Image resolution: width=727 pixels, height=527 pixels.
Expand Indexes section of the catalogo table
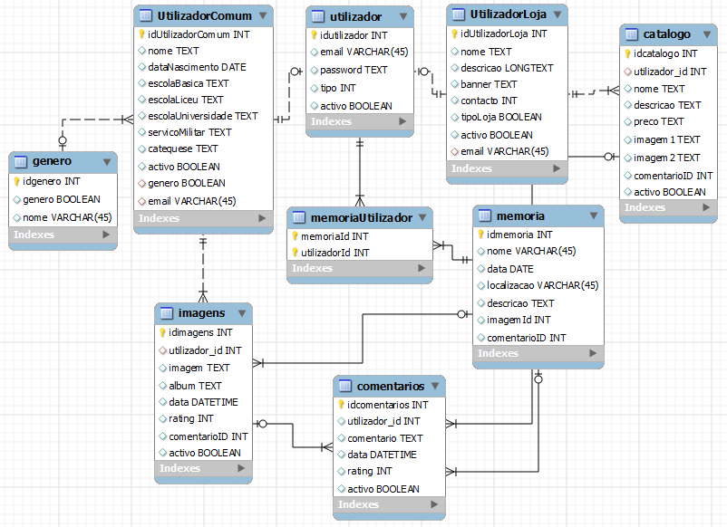point(711,207)
